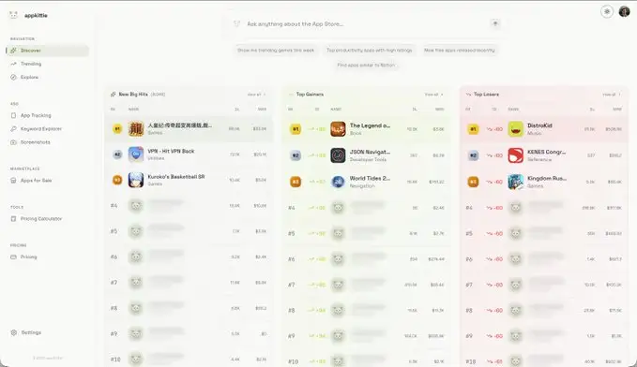
Task: Click the appkittie cat logo
Action: click(14, 15)
